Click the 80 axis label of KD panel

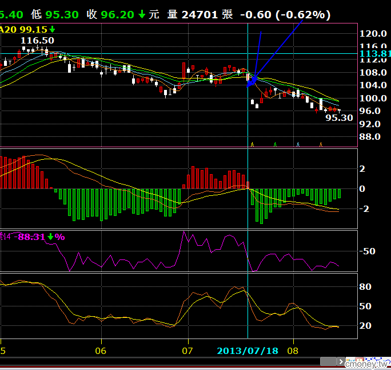coord(365,286)
